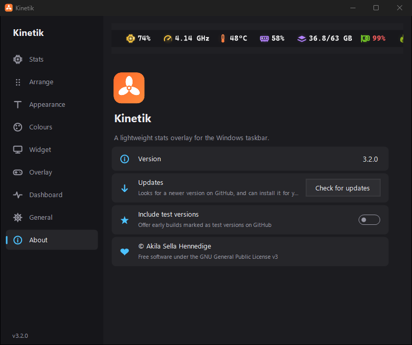Screen dimensions: 412x345
Task: Click the Dashboard pulse icon
Action: (18, 195)
